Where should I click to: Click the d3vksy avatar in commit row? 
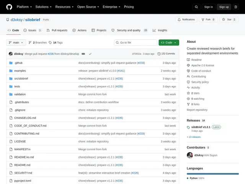point(11,54)
